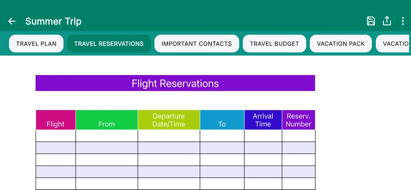Screen dimensions: 411x190
Task: Open the three-dot overflow menu
Action: 403,21
